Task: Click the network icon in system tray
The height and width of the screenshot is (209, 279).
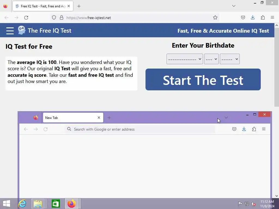Action: 247,204
